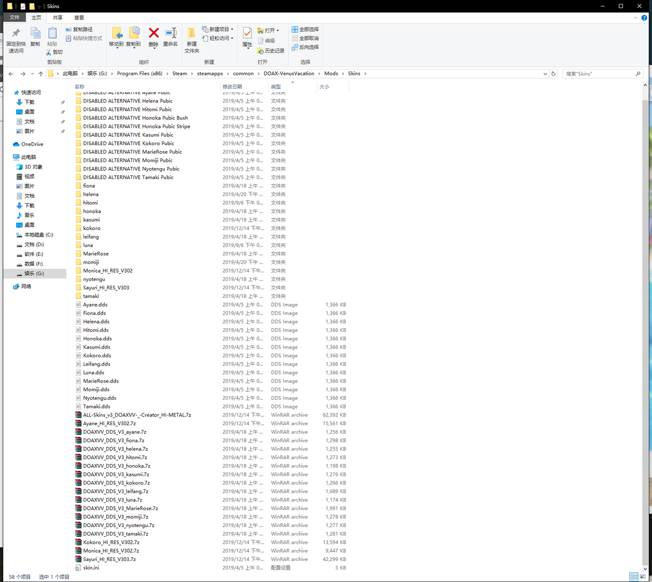Select DOAXVV_DDS_V3_honoka.7z archive
Image resolution: width=652 pixels, height=582 pixels.
click(x=116, y=466)
